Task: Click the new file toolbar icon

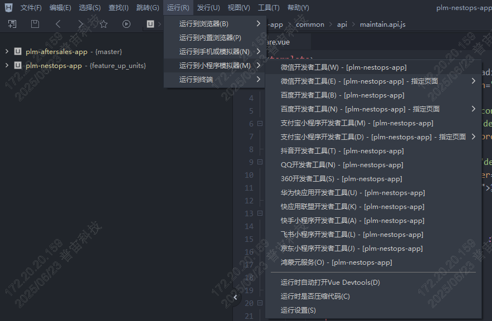Action: click(12, 24)
